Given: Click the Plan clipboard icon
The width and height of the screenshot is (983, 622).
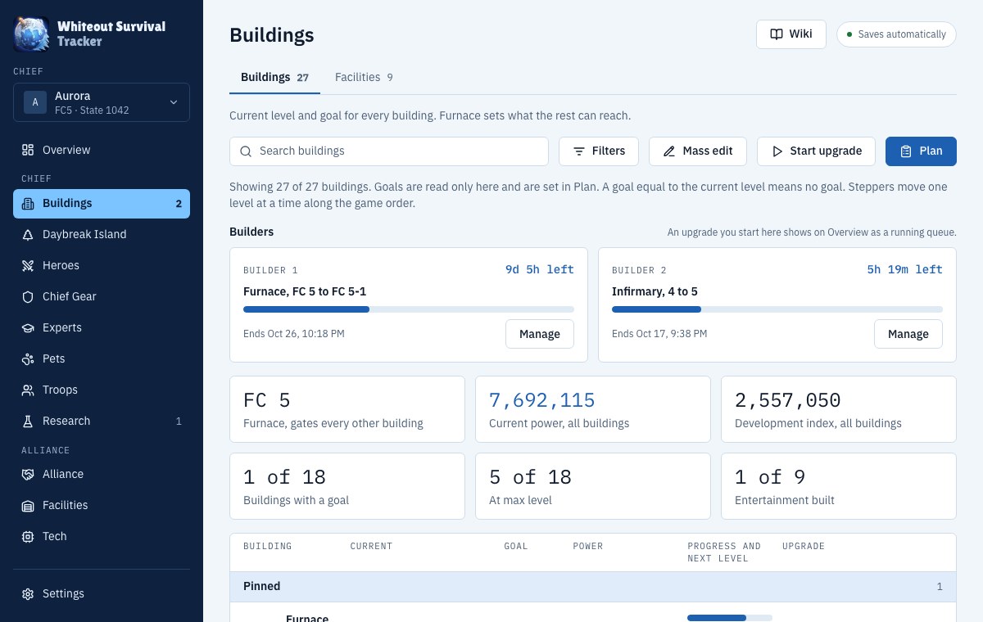Looking at the screenshot, I should point(906,151).
